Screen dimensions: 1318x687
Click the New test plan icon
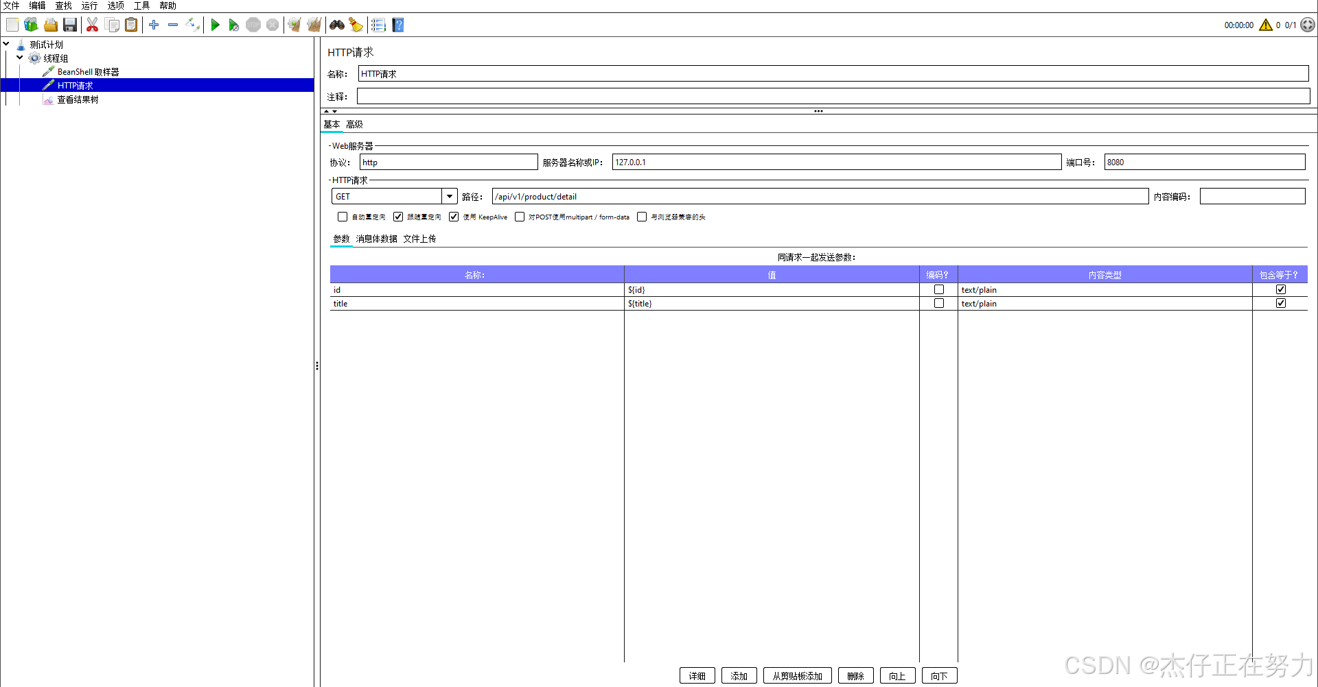[x=12, y=25]
